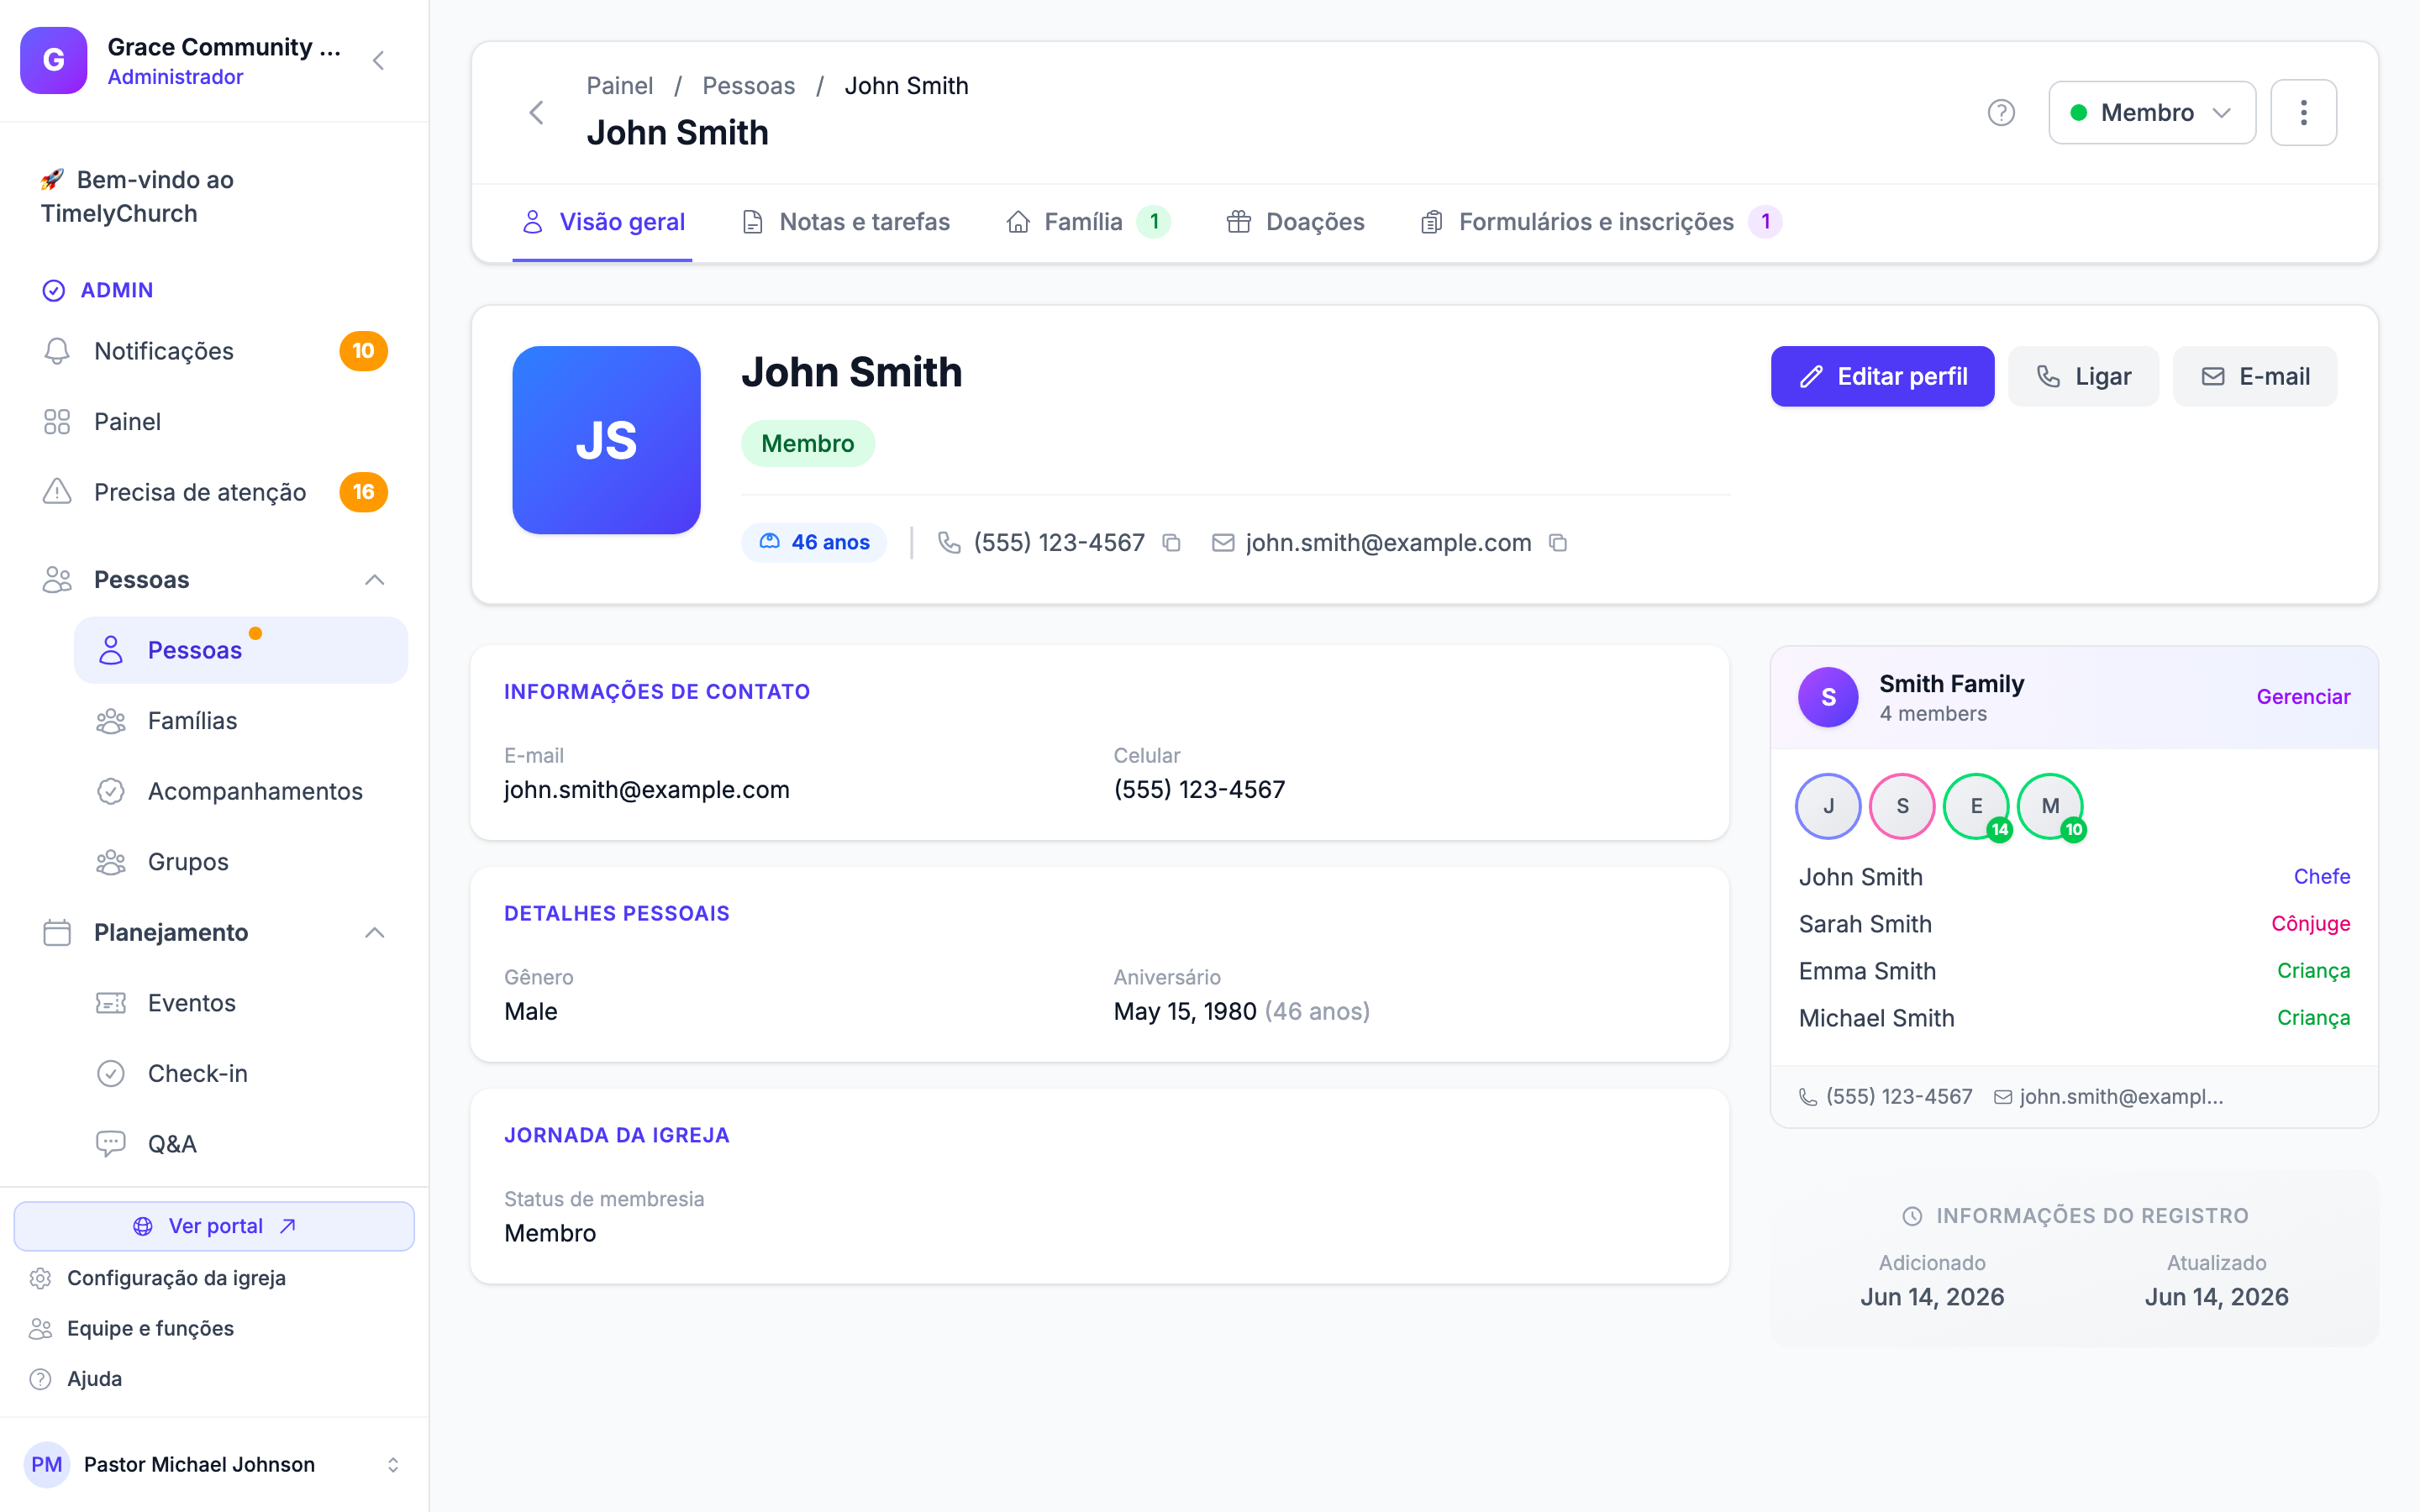The image size is (2420, 1512).
Task: Collapse the Pessoas sidebar section
Action: (x=374, y=580)
